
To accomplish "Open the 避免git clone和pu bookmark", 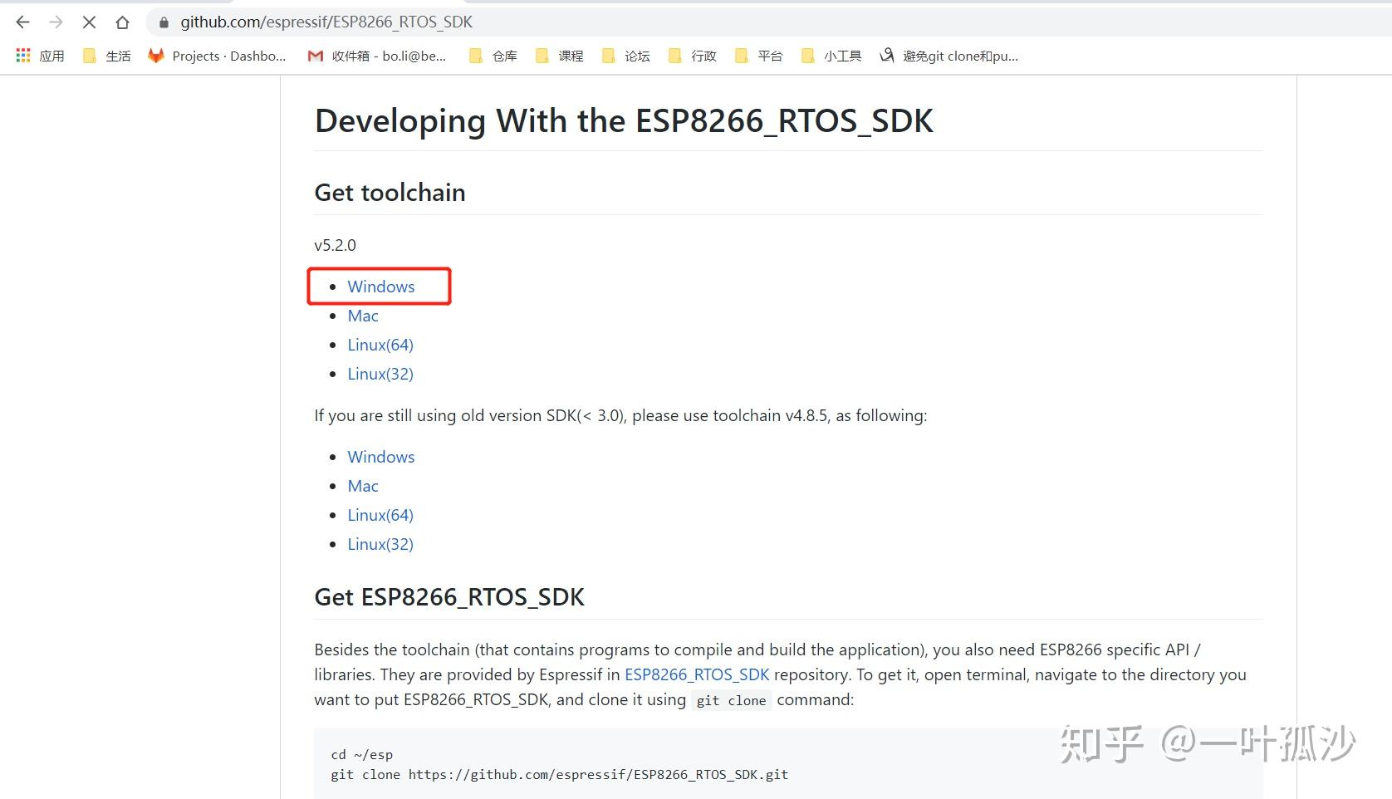I will 949,56.
